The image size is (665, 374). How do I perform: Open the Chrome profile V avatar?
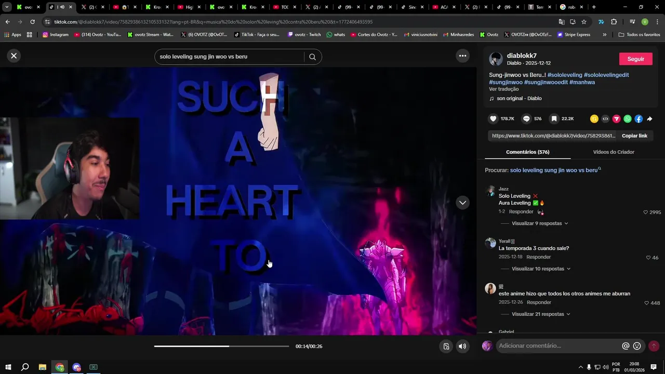pyautogui.click(x=645, y=22)
